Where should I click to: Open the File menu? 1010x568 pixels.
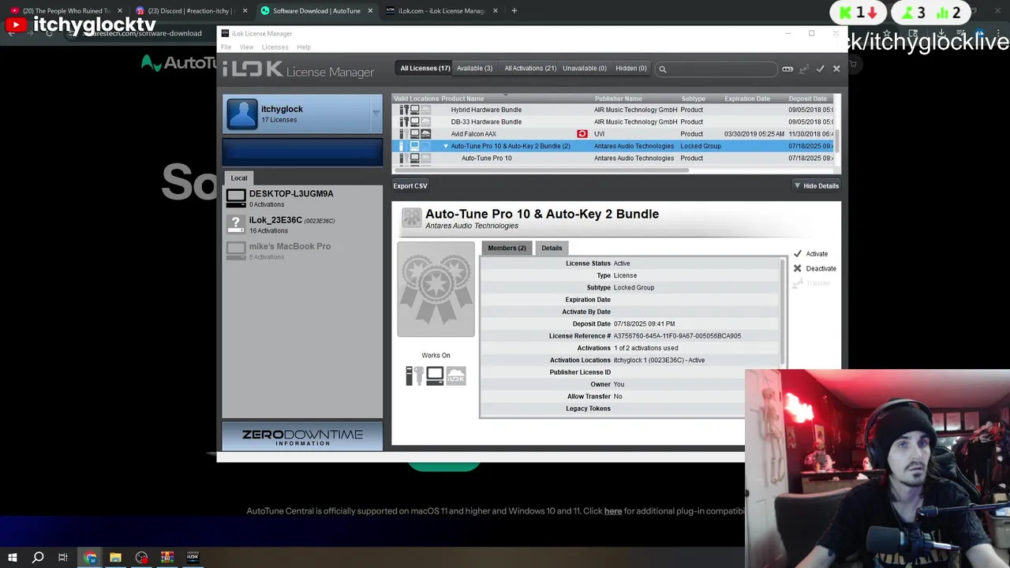click(226, 47)
